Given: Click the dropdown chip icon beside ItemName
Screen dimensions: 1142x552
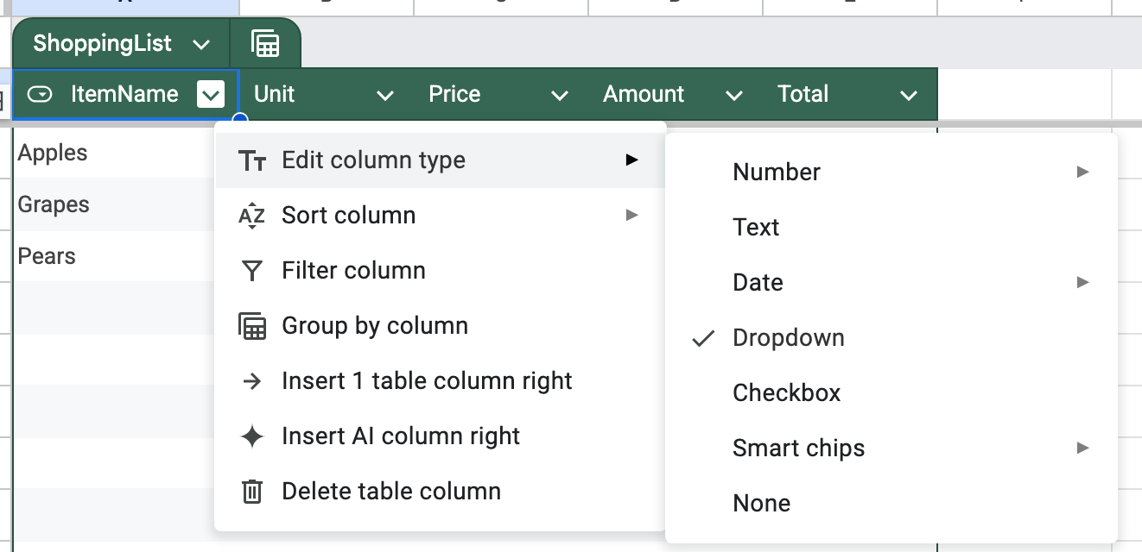Looking at the screenshot, I should pyautogui.click(x=40, y=94).
